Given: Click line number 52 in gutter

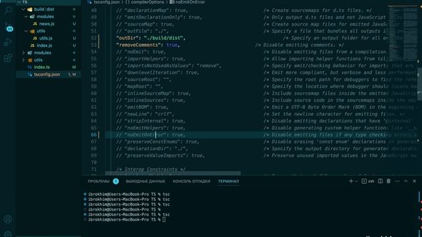Looking at the screenshot, I should (94, 38).
